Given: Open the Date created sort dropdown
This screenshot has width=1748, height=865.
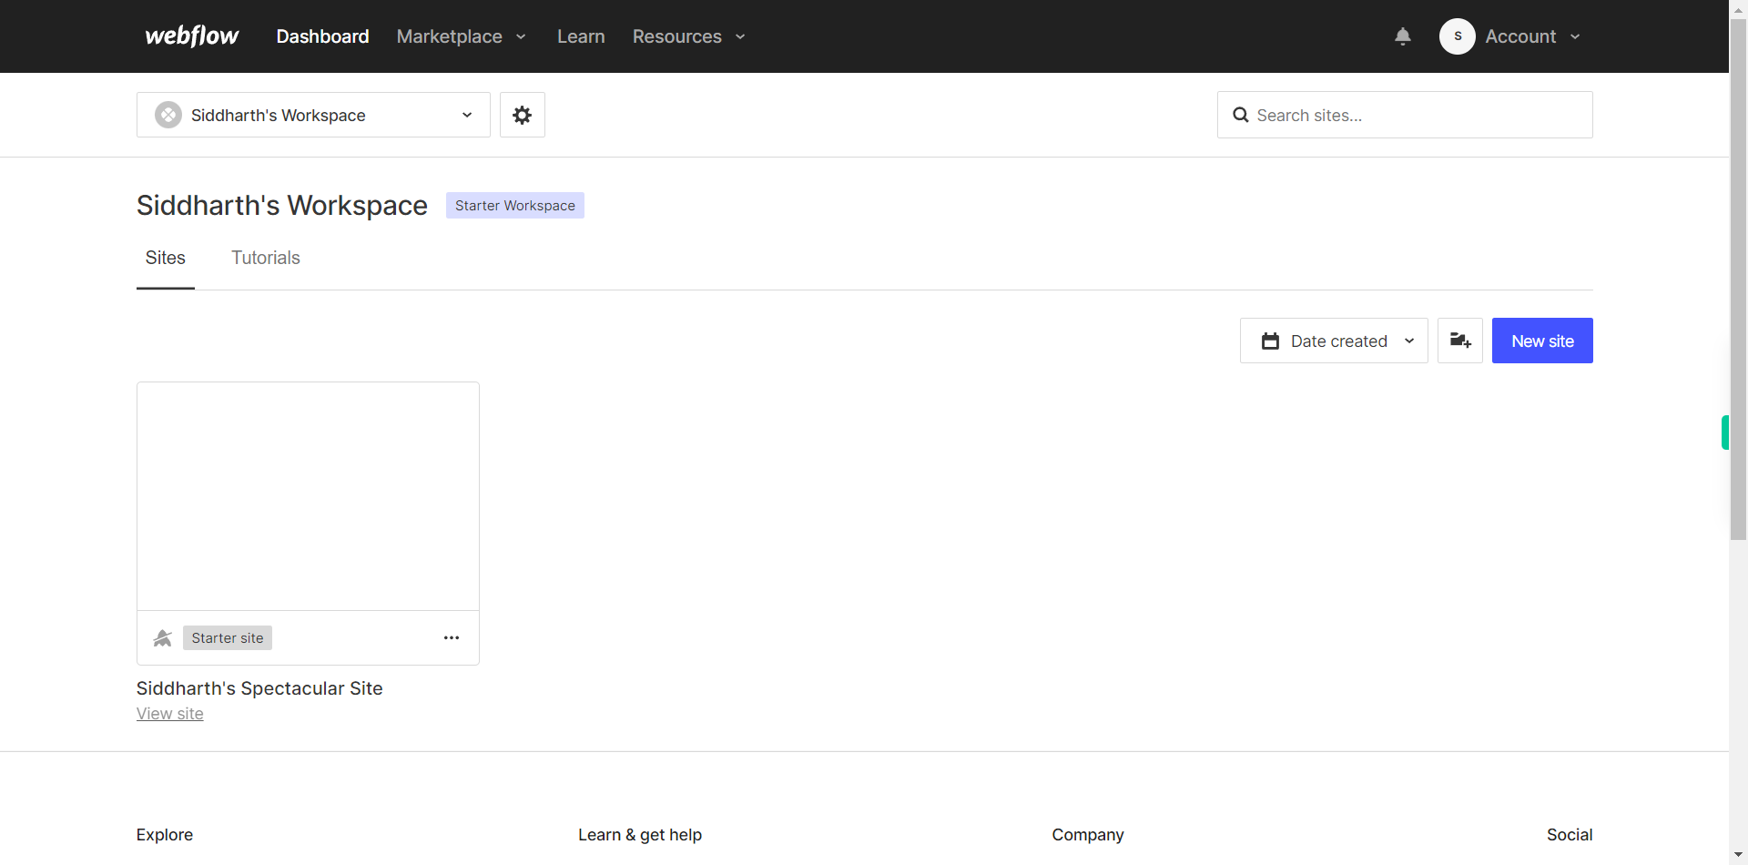Looking at the screenshot, I should (1334, 341).
